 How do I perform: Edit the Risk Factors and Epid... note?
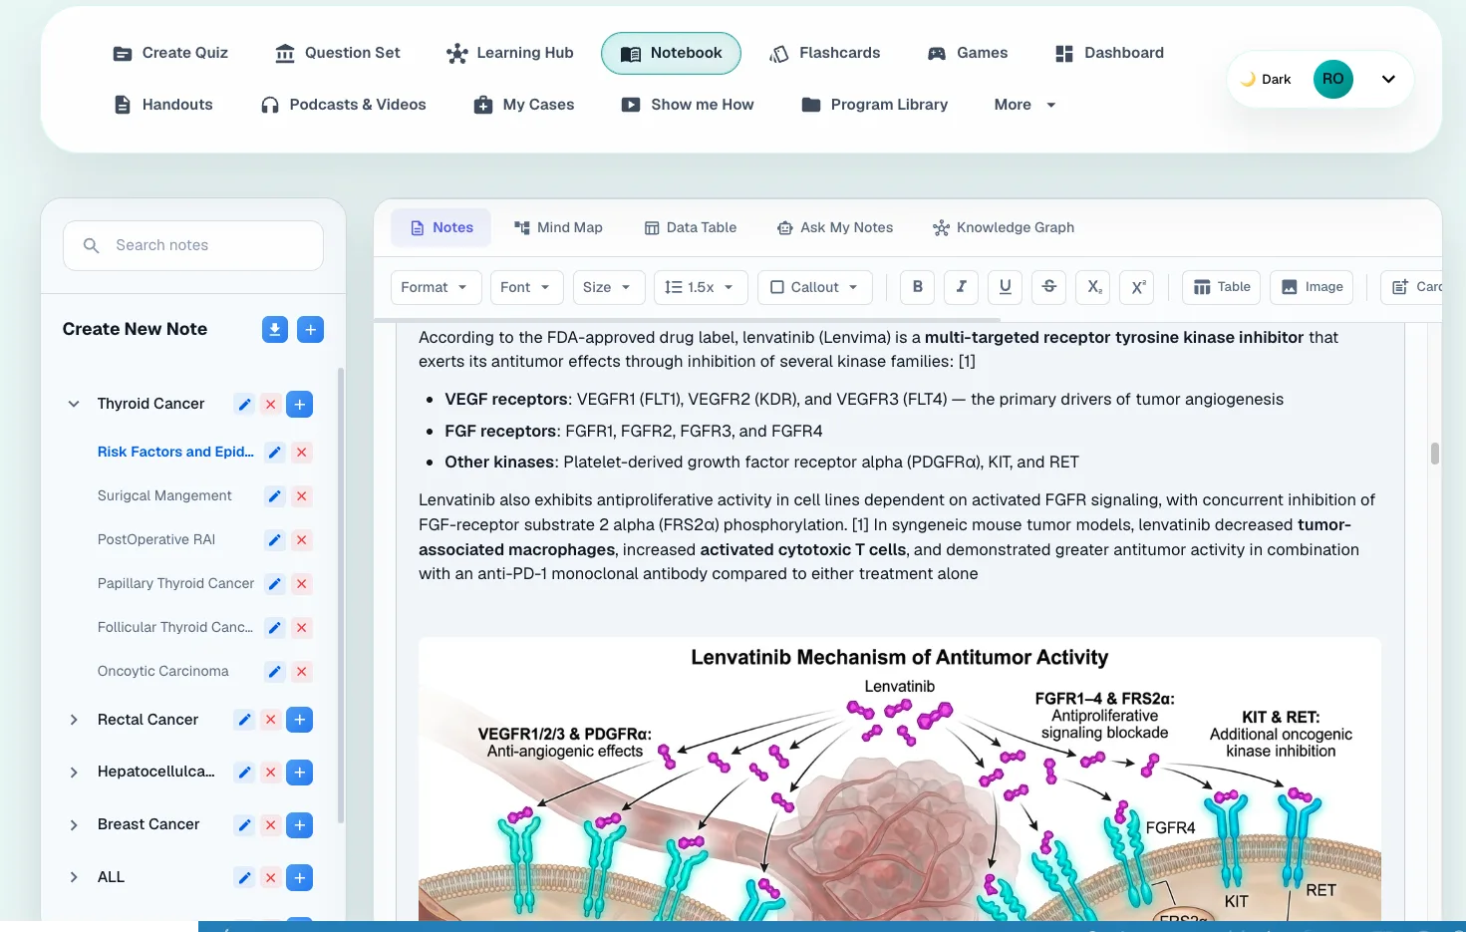[x=275, y=452]
